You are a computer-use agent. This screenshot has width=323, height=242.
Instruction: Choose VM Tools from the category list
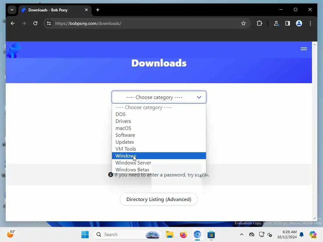click(x=159, y=149)
